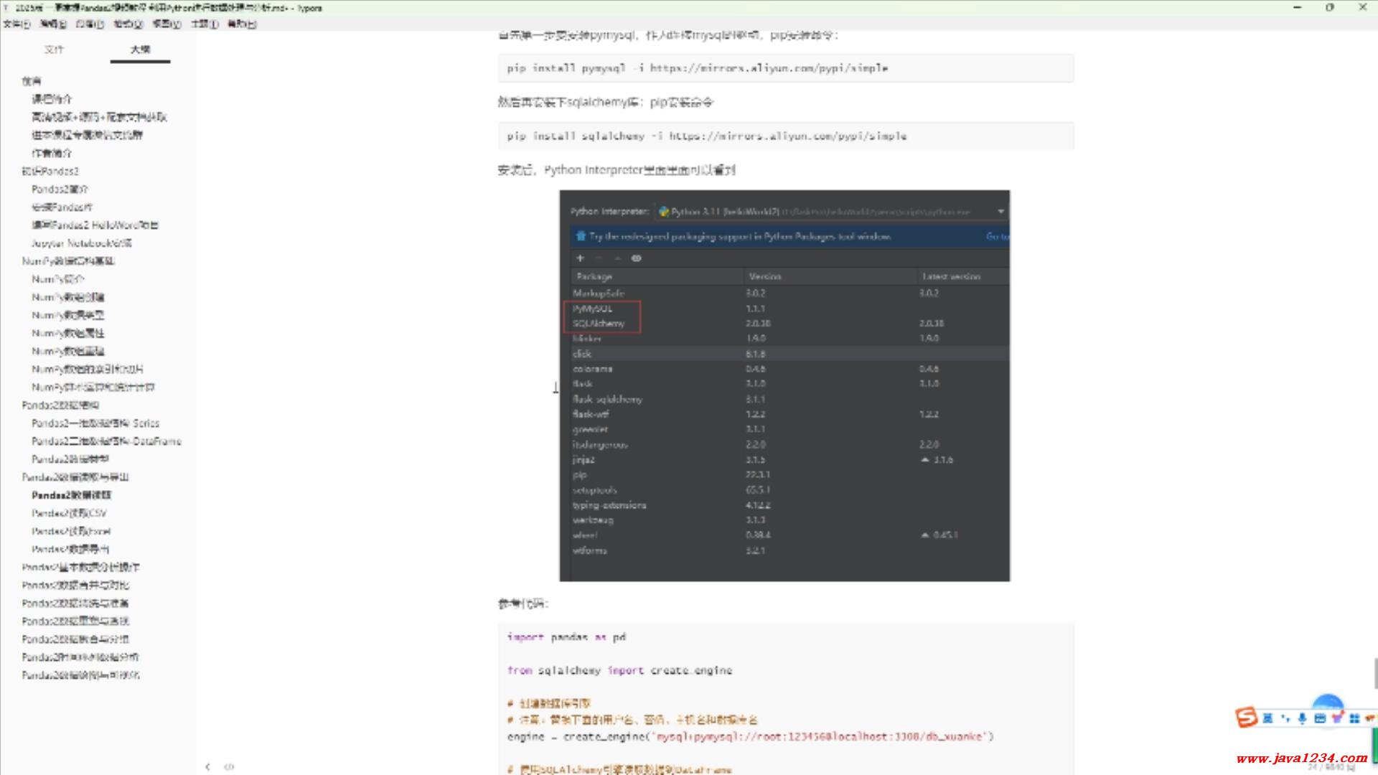
Task: Click the word count in status bar
Action: pyautogui.click(x=1331, y=767)
